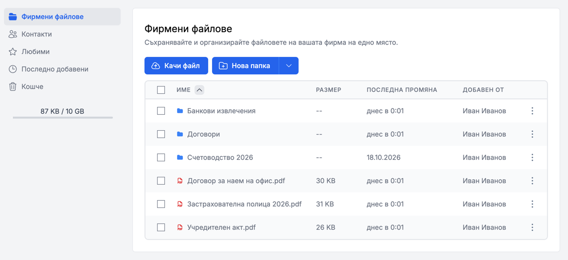
Task: Click PDF icon of Договор за наем
Action: click(x=179, y=181)
